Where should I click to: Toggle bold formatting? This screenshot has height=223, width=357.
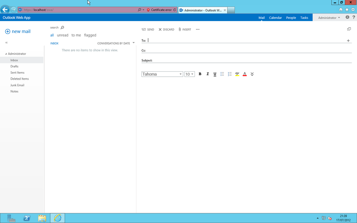point(200,74)
